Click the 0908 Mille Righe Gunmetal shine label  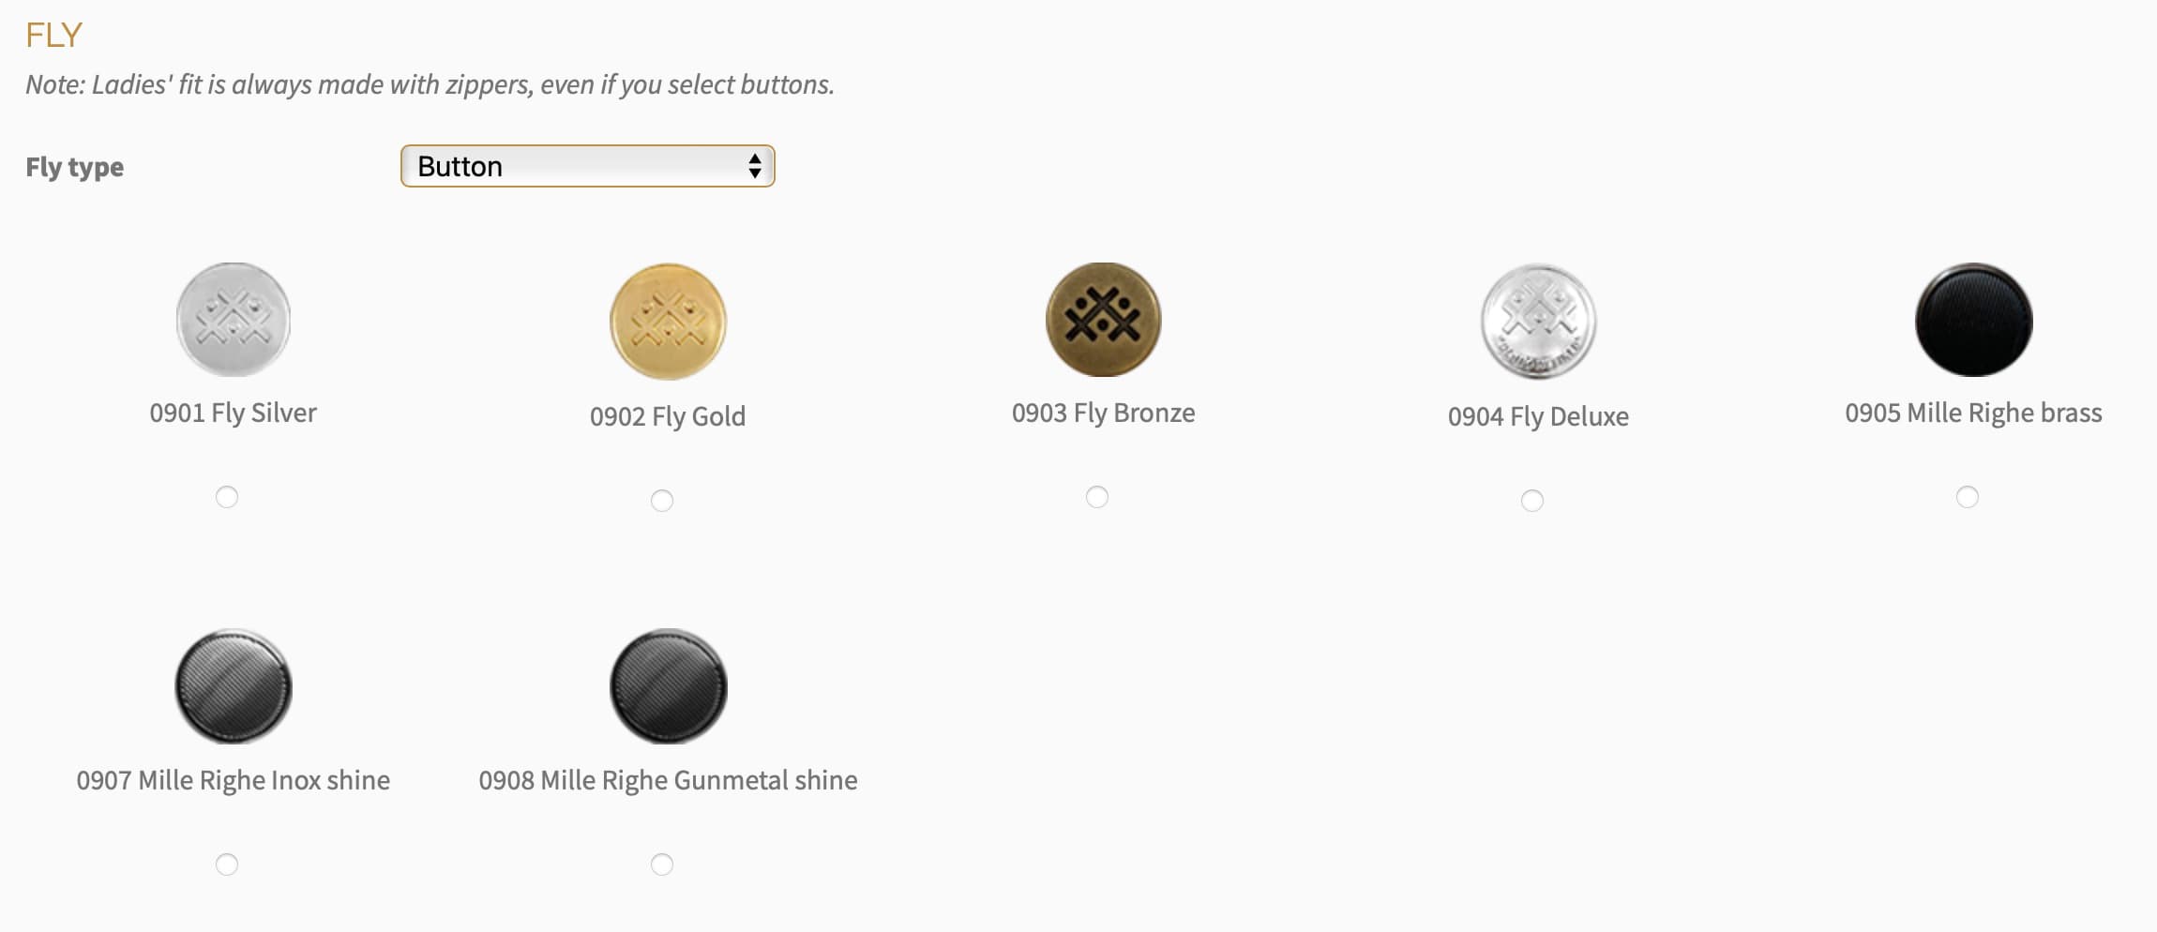pos(668,780)
